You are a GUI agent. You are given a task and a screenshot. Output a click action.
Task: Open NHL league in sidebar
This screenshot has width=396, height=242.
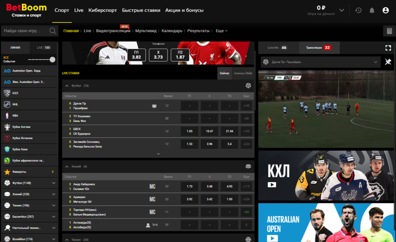29,104
